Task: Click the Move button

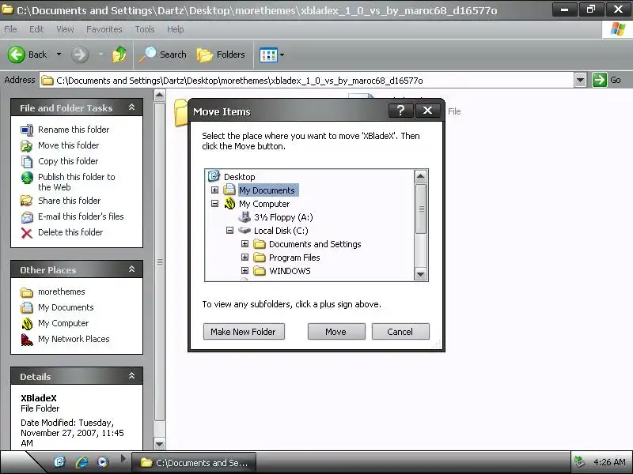Action: 336,331
